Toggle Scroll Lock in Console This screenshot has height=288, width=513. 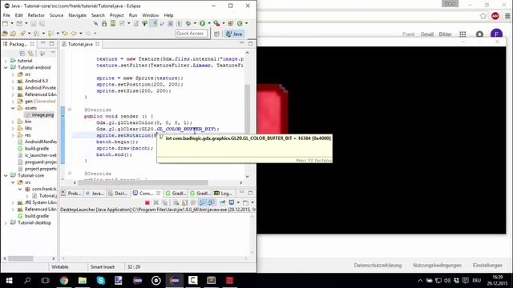tap(185, 202)
